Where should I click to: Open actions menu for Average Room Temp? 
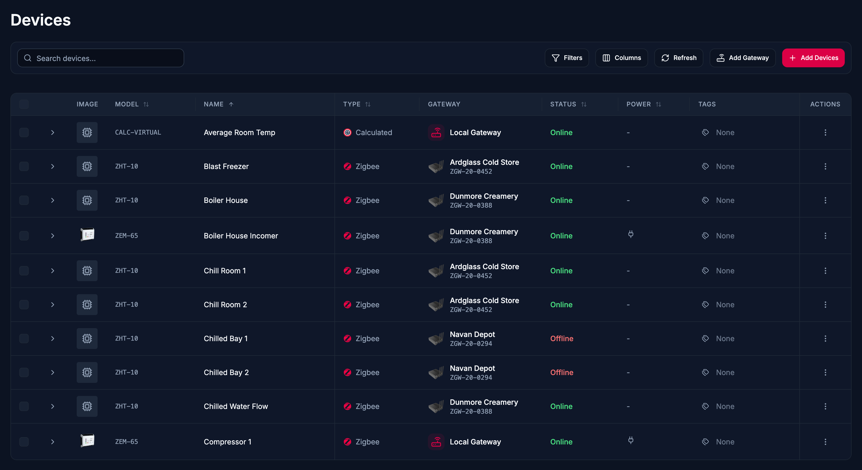click(825, 132)
